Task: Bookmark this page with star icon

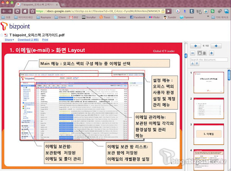Action: 33,11
